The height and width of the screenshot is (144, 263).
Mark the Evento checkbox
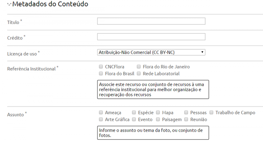point(134,119)
